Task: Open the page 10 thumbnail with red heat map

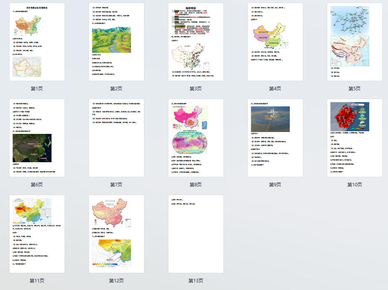Action: point(355,138)
